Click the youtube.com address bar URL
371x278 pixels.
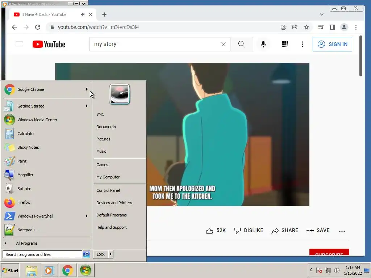point(98,27)
